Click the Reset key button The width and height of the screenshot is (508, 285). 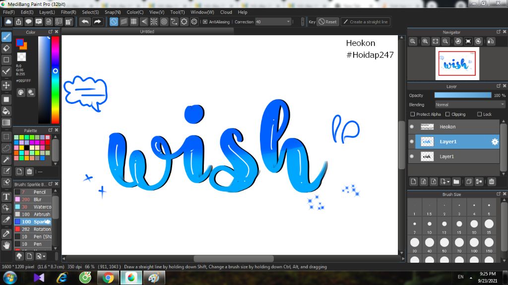point(327,22)
